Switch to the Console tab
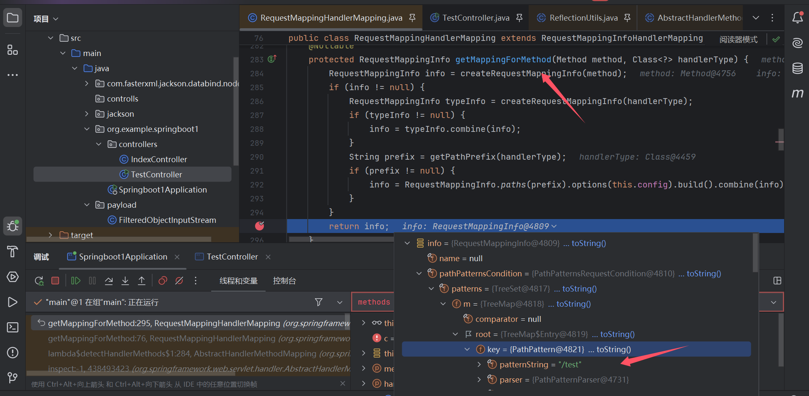809x396 pixels. (285, 281)
